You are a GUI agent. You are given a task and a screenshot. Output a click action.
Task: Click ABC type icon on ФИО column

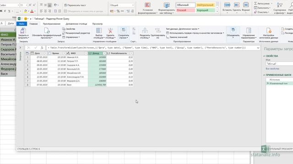click(68, 53)
